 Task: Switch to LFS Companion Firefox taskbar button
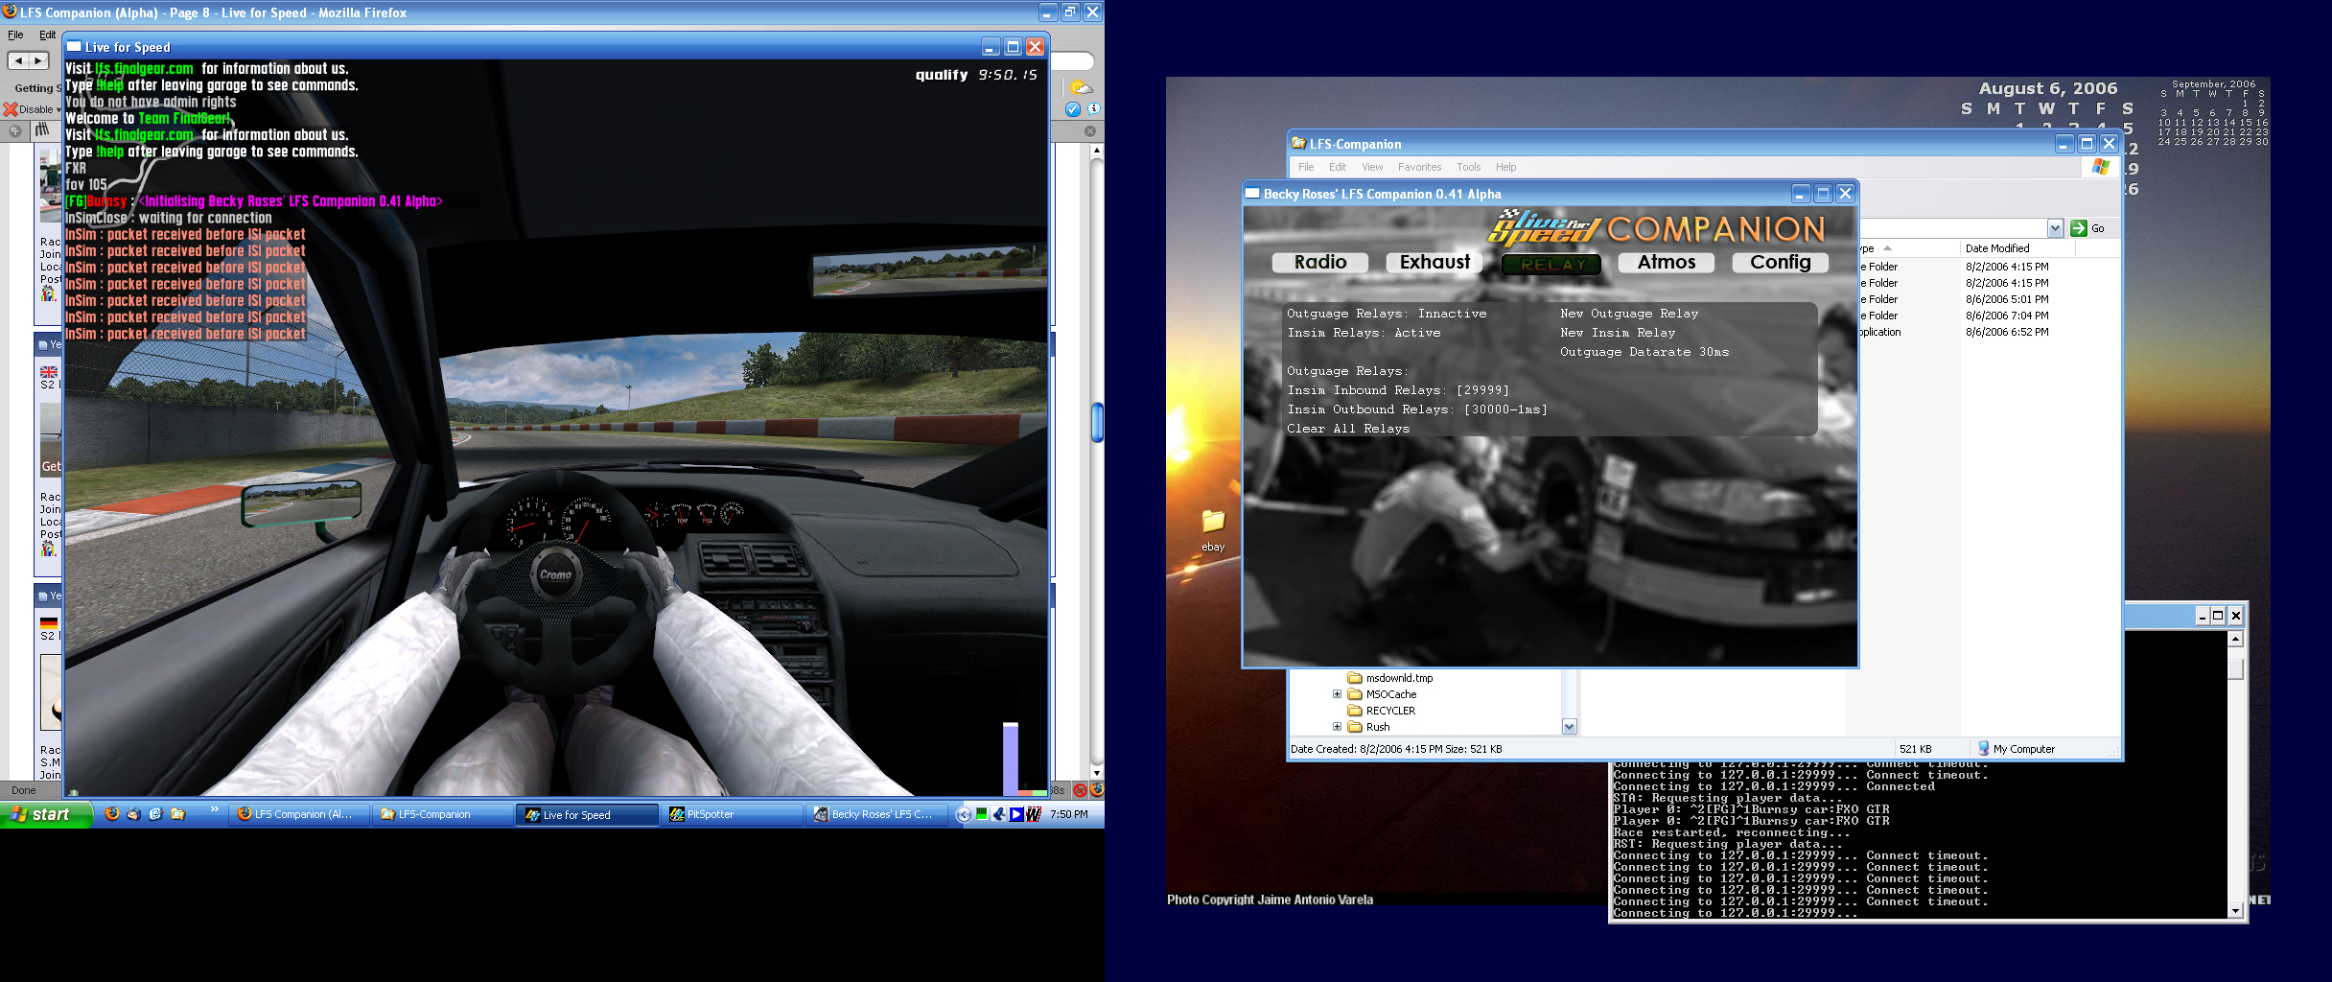click(x=299, y=814)
